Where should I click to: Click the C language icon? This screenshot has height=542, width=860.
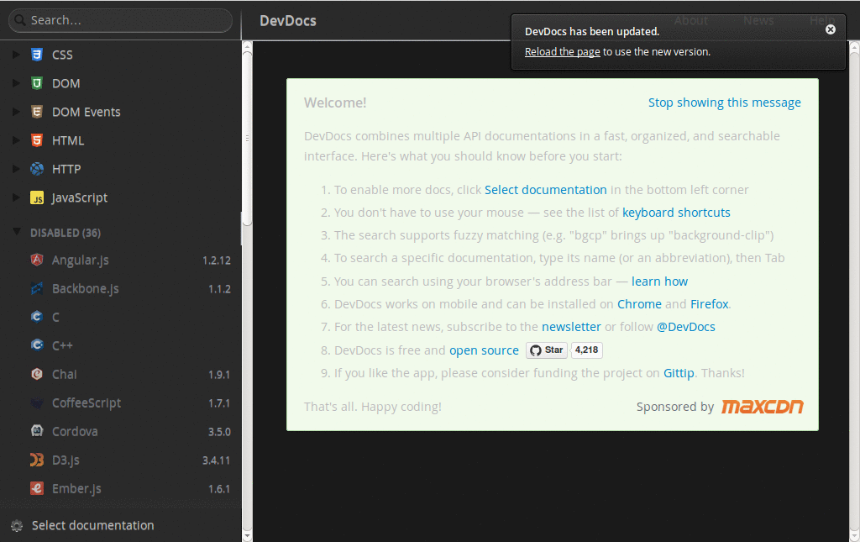(x=37, y=317)
